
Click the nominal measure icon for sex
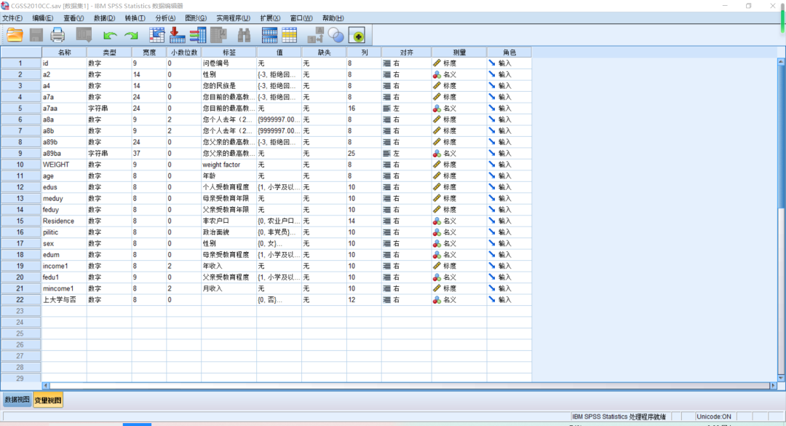click(x=437, y=243)
